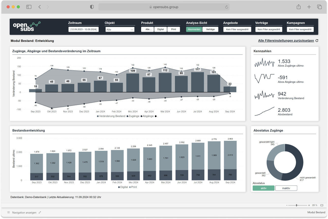This screenshot has width=328, height=219.
Task: Set Abostatus to inaktiv
Action: tap(286, 188)
